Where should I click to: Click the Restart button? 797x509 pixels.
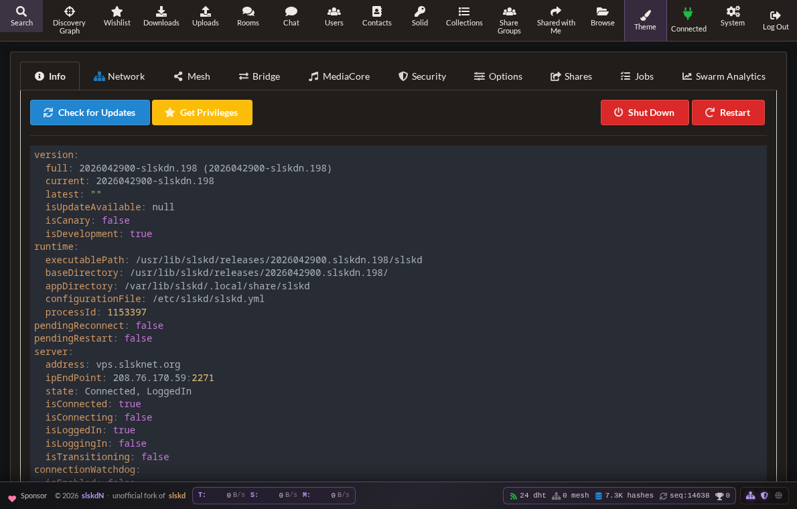pyautogui.click(x=728, y=113)
